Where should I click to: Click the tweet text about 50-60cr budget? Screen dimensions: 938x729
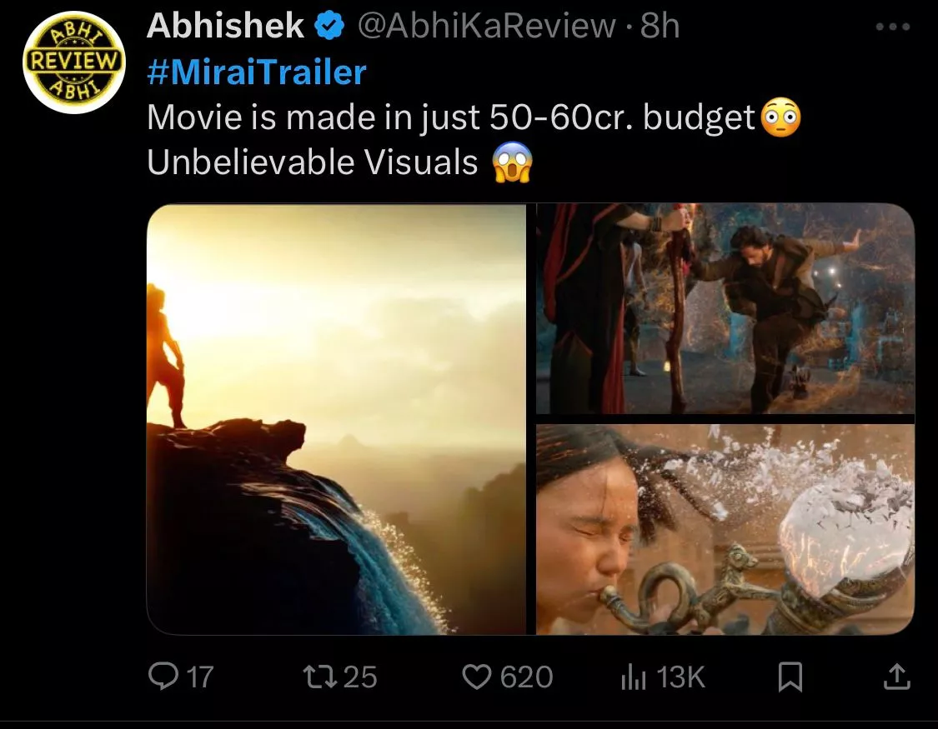click(x=450, y=117)
